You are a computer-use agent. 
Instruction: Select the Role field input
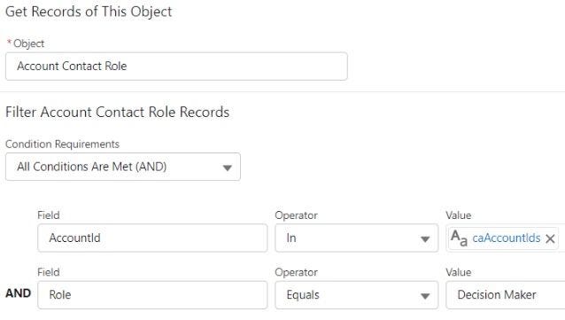coord(152,295)
